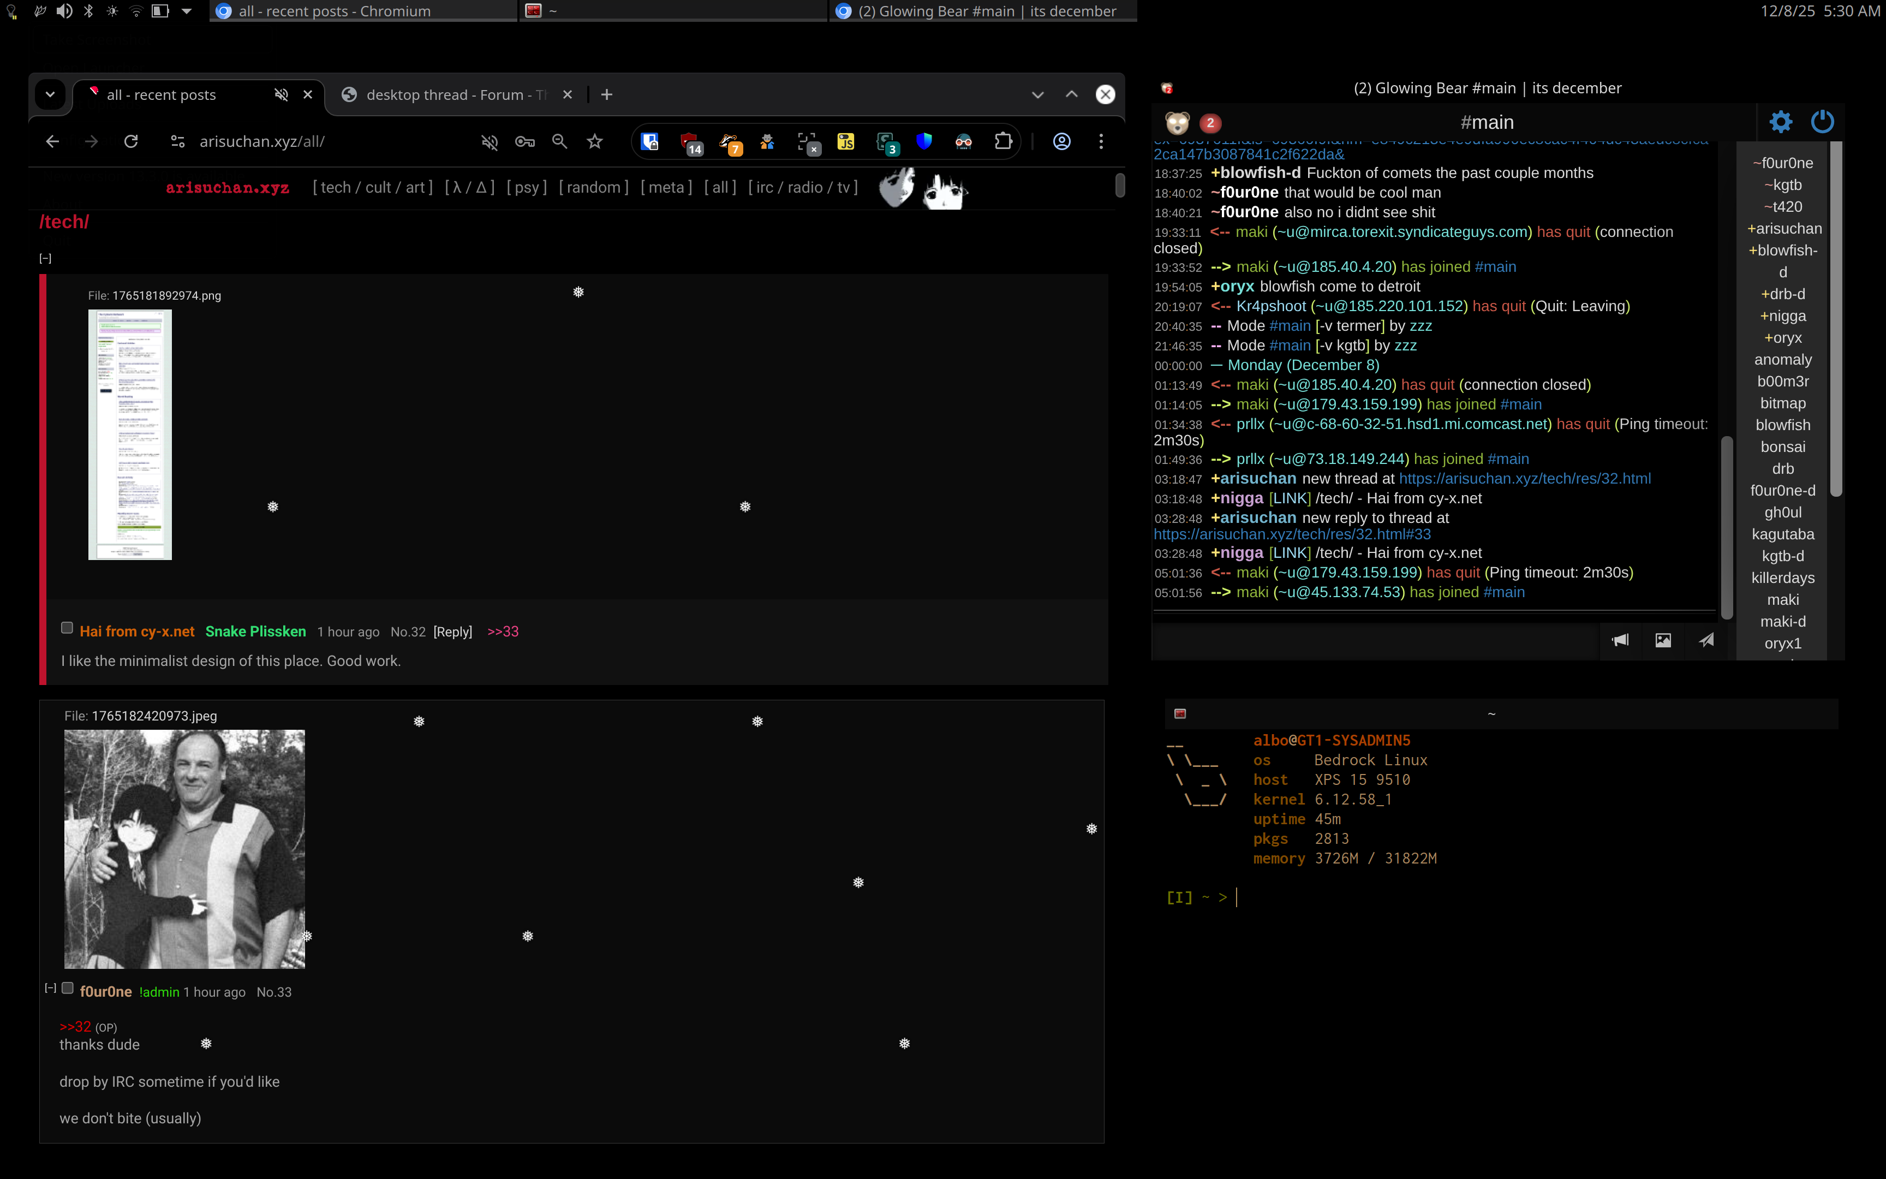Open the Chromium three-dot menu

(x=1100, y=141)
